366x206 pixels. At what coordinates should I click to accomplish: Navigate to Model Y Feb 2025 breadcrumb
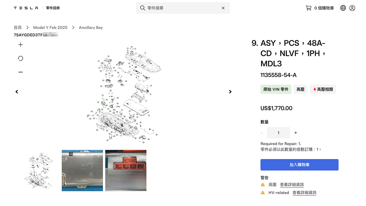pos(50,27)
